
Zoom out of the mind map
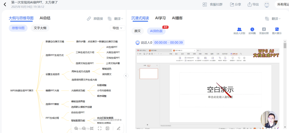(x=84, y=128)
